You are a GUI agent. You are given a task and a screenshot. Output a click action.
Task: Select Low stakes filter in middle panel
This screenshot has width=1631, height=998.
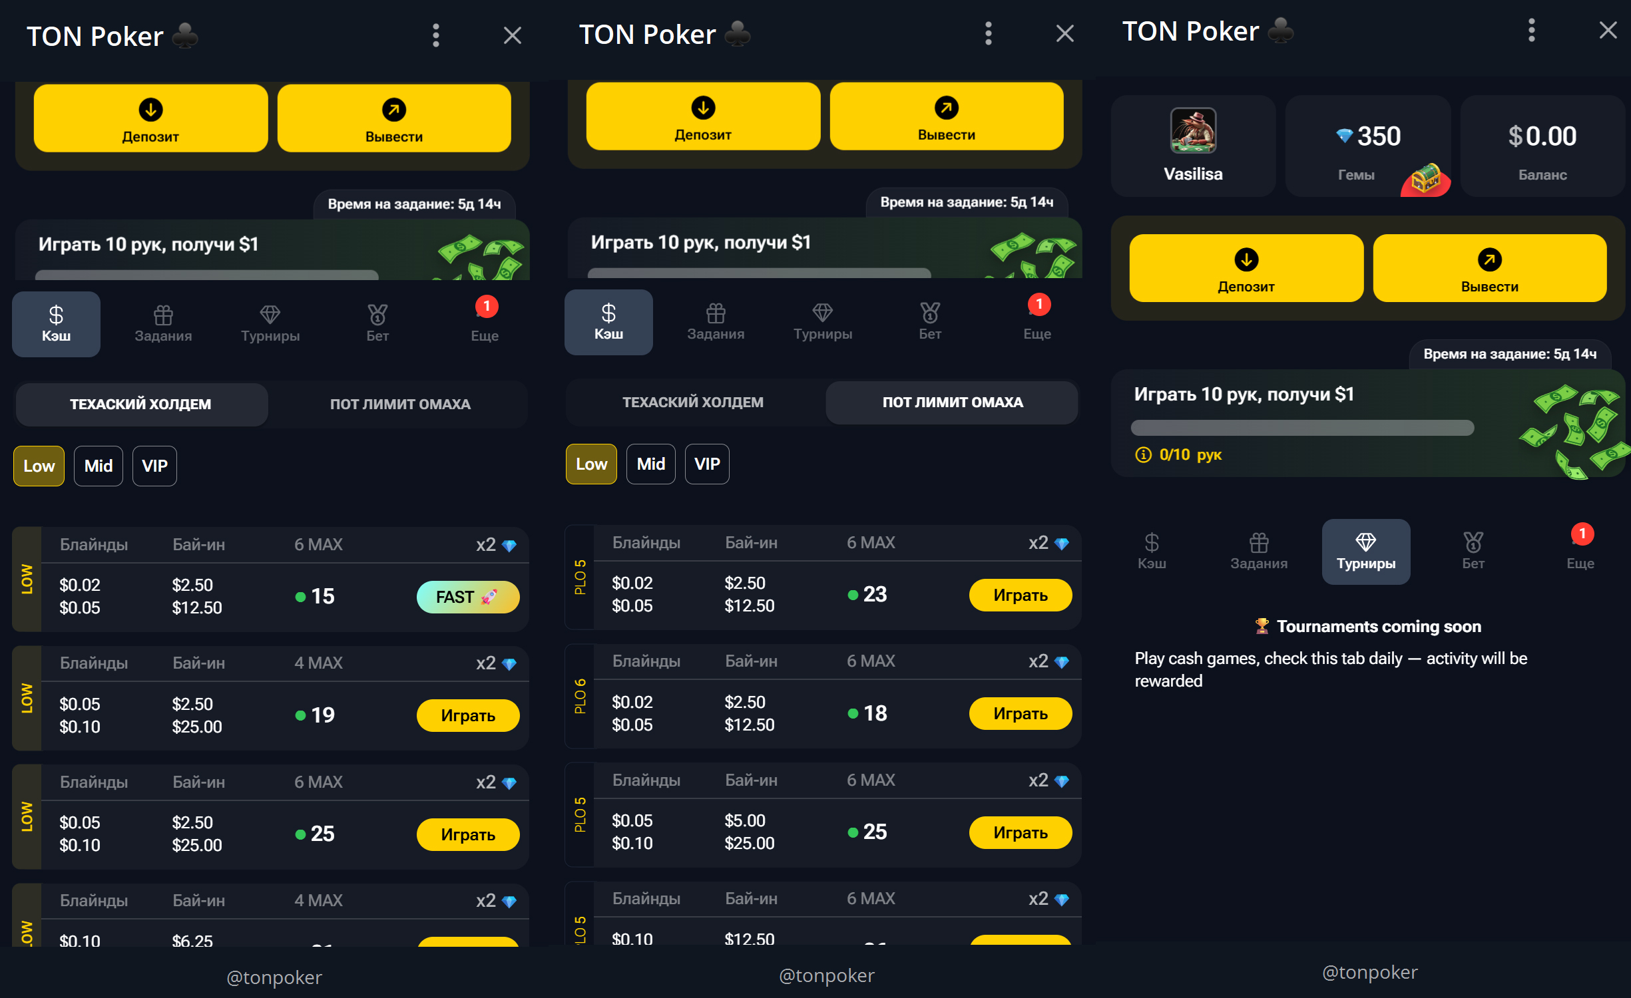[591, 464]
